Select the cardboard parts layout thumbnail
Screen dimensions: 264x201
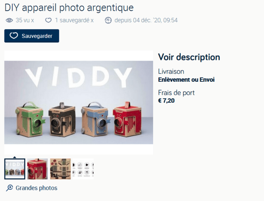point(61,169)
